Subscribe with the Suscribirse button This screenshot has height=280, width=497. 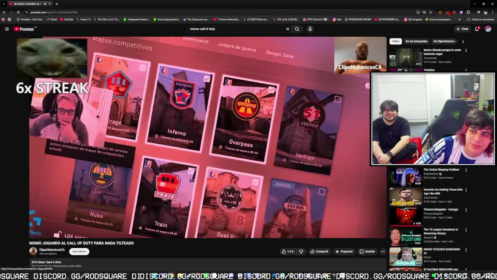(79, 251)
